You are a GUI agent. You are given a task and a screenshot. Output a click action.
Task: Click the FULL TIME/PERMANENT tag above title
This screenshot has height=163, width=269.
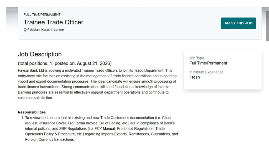pos(42,15)
